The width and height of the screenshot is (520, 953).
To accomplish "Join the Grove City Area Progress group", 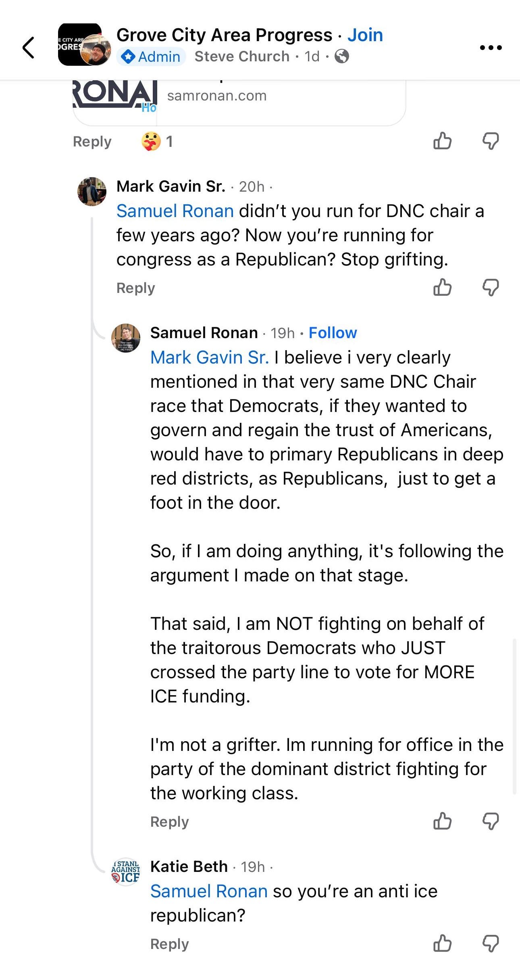I will click(365, 35).
